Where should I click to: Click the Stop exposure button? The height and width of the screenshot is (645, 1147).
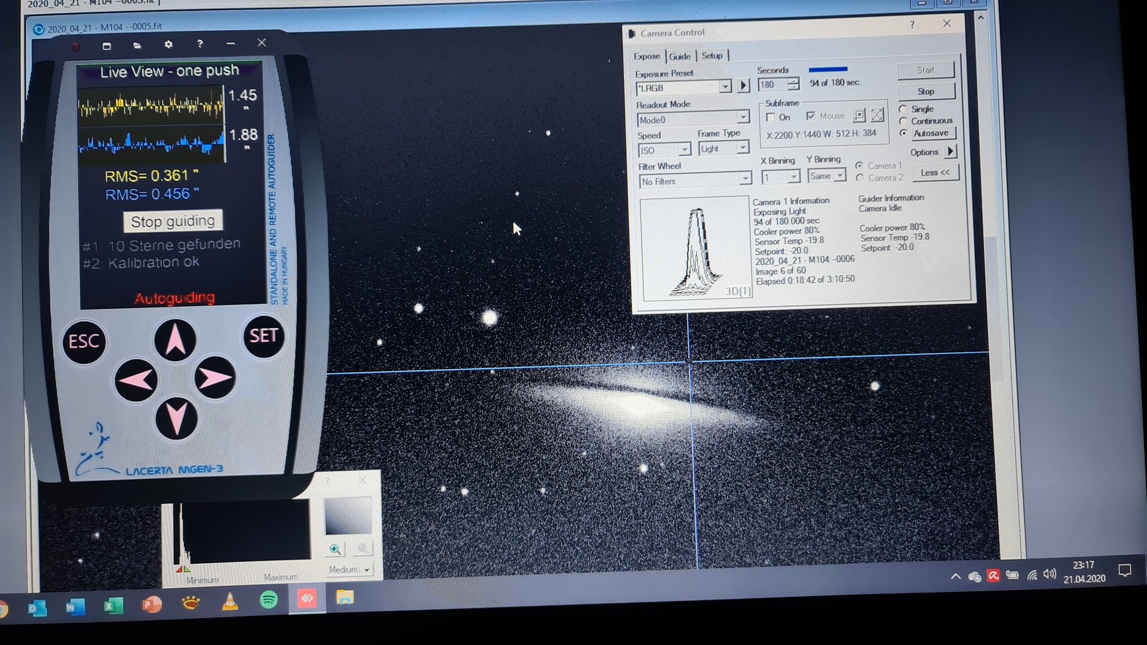(925, 91)
